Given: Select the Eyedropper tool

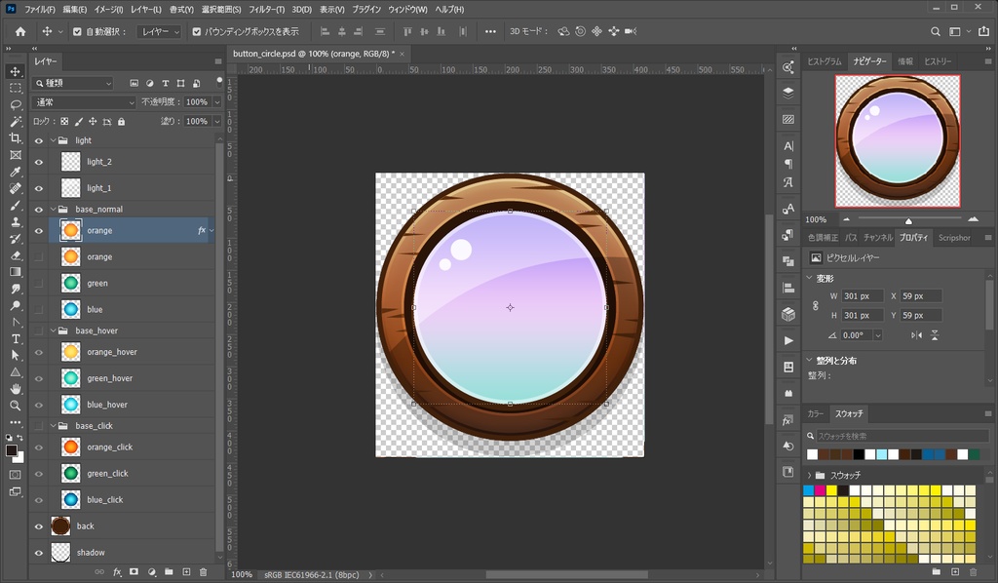Looking at the screenshot, I should pyautogui.click(x=15, y=174).
